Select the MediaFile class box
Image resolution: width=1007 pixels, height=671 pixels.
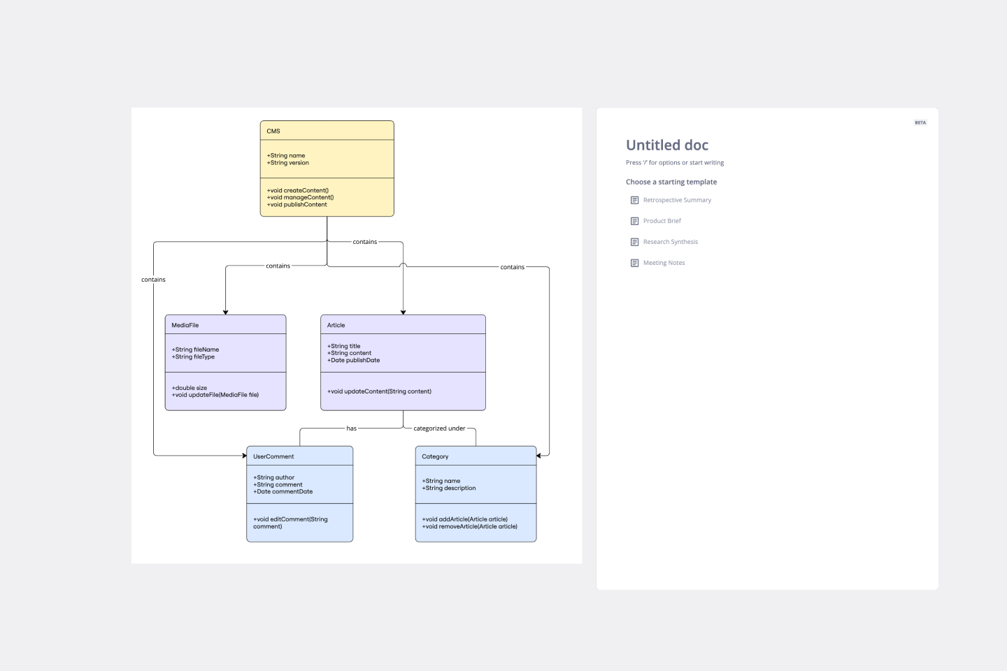pyautogui.click(x=225, y=362)
